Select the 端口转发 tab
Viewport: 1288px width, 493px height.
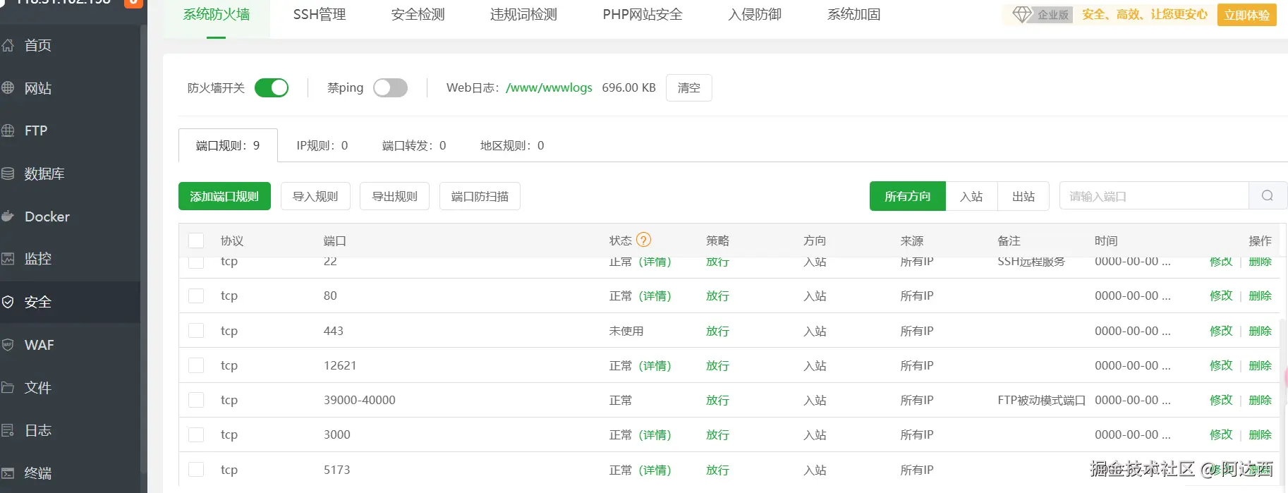(414, 145)
